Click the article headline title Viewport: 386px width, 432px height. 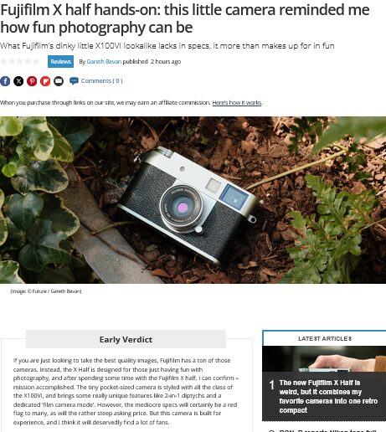point(185,18)
